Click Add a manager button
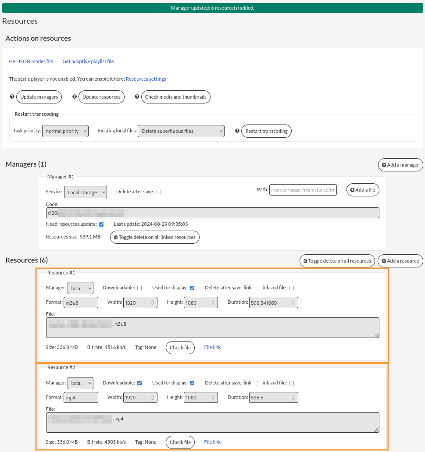Viewport: 425px width, 452px height. pos(400,165)
